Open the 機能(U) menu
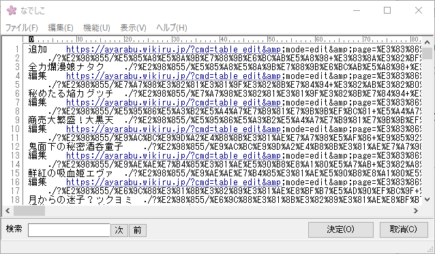Viewport: 435px width, 254px height. 97,28
